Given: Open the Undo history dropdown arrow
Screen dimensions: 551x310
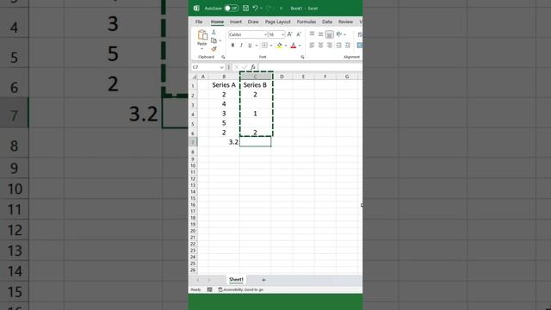Looking at the screenshot, I should (x=261, y=8).
